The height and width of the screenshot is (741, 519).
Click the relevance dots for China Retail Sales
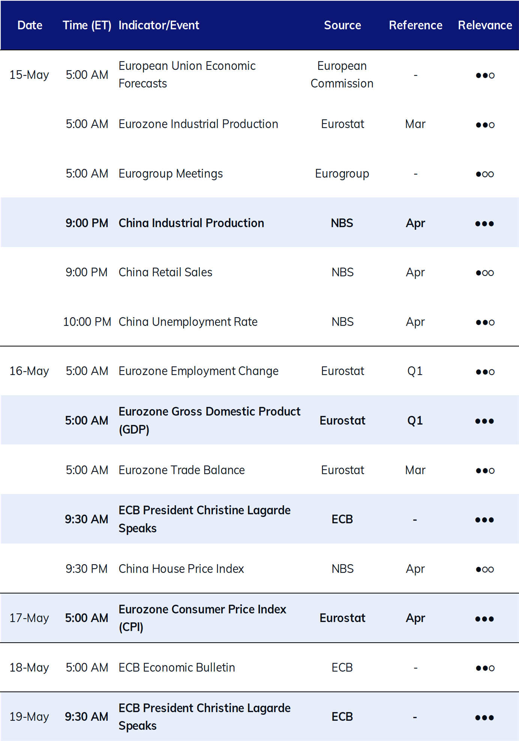484,273
